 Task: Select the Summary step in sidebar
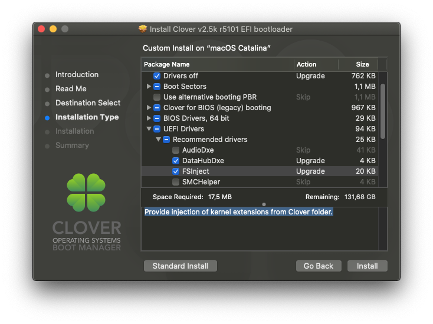(72, 145)
